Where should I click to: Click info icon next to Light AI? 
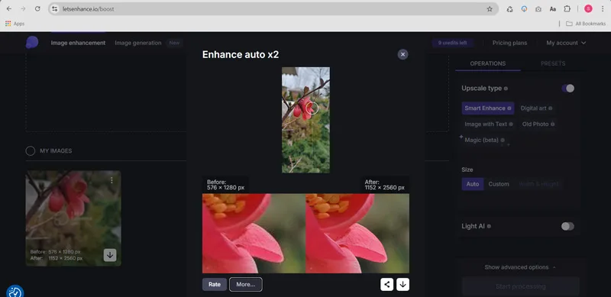click(489, 226)
